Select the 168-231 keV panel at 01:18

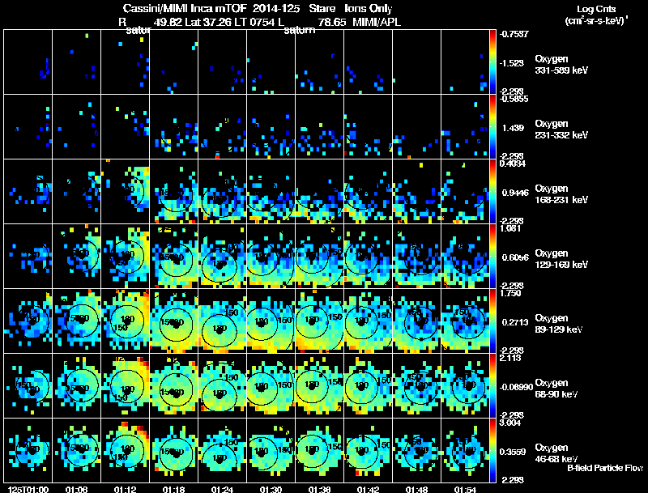[x=174, y=192]
